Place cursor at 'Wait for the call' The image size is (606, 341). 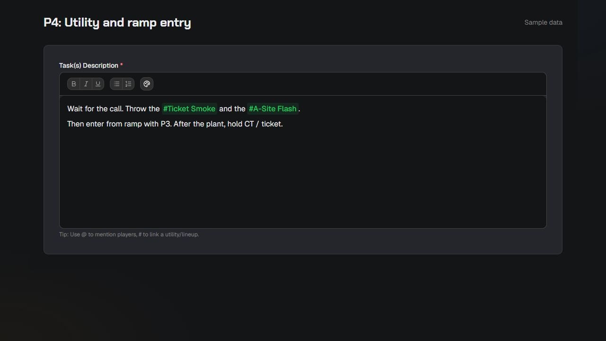click(95, 108)
